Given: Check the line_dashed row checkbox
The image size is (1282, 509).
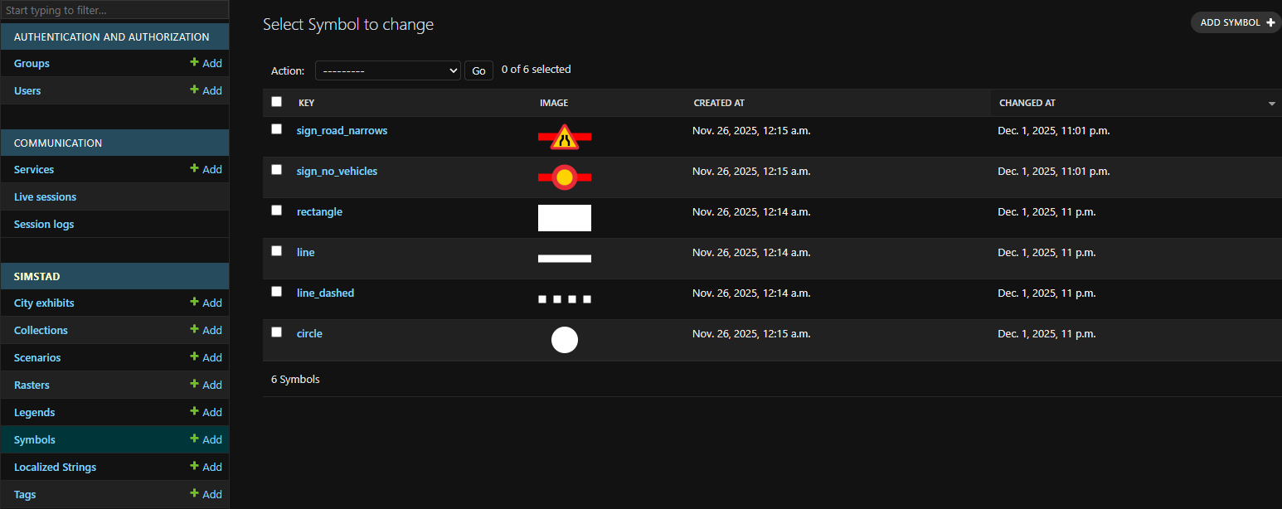Looking at the screenshot, I should tap(277, 292).
